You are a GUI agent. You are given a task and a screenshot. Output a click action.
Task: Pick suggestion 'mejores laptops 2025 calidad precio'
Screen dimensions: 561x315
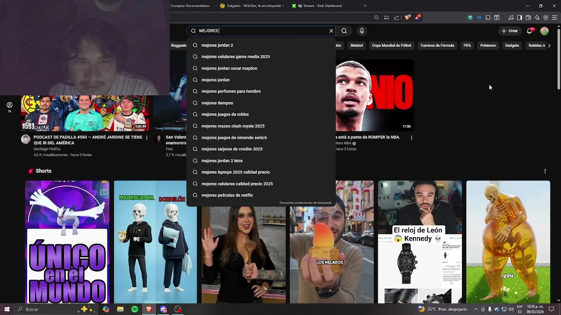click(261, 172)
